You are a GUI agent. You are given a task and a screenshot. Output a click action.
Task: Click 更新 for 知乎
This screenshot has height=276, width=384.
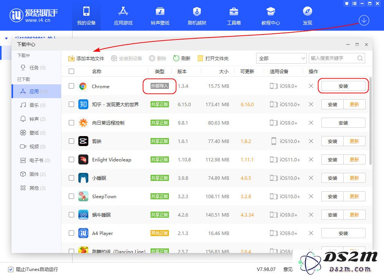click(x=354, y=104)
